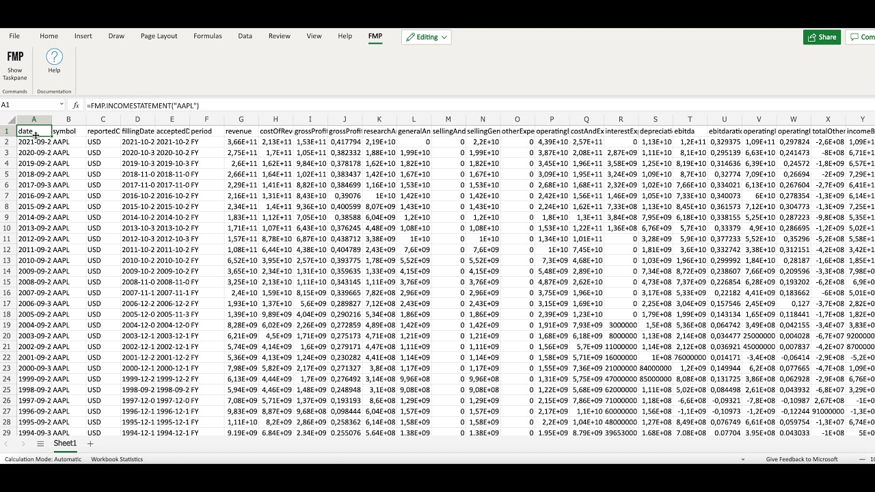Select the select-all corner of the grid
The width and height of the screenshot is (875, 492).
(8, 120)
